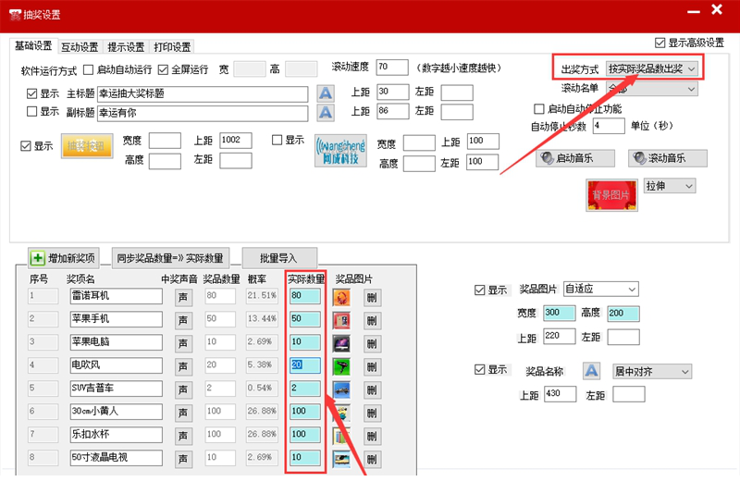Delete the 电吹风 prize row
Image resolution: width=740 pixels, height=494 pixels.
click(373, 367)
